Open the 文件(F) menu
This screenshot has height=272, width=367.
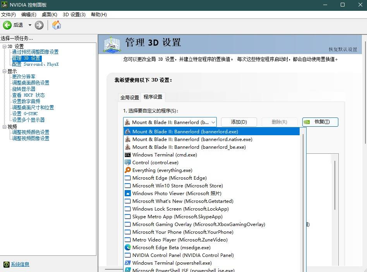(x=9, y=14)
